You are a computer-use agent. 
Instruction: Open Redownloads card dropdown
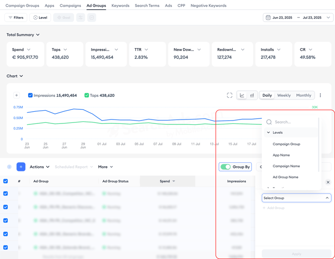tap(242, 50)
